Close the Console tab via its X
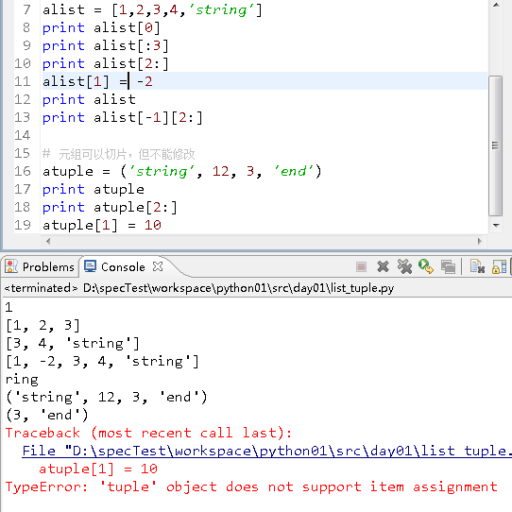The image size is (512, 512). pyautogui.click(x=158, y=266)
